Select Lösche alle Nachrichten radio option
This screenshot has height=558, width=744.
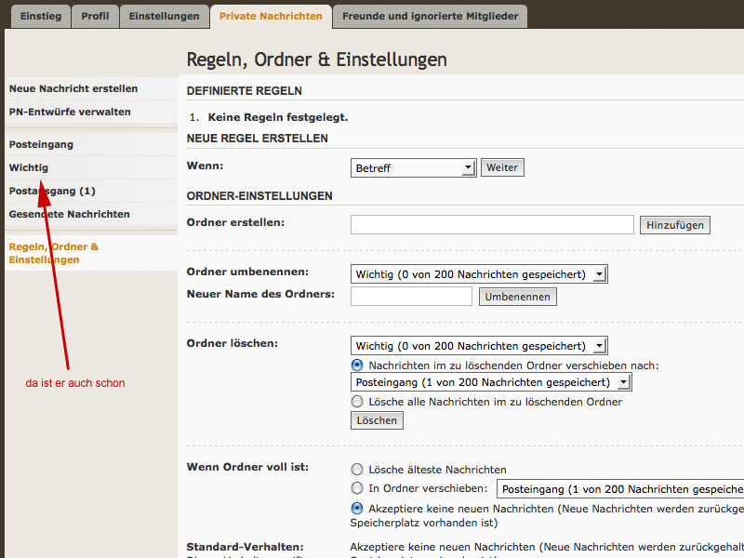point(357,402)
